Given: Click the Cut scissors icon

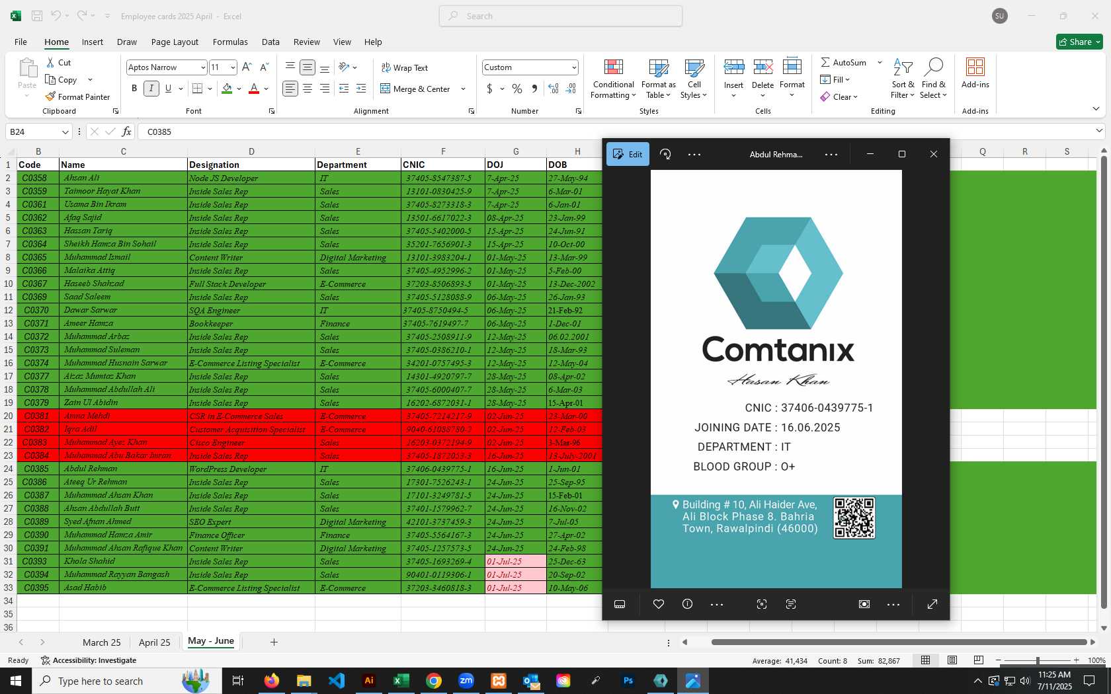Looking at the screenshot, I should click(51, 62).
